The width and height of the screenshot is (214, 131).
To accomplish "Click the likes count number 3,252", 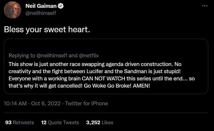I will 93,122.
